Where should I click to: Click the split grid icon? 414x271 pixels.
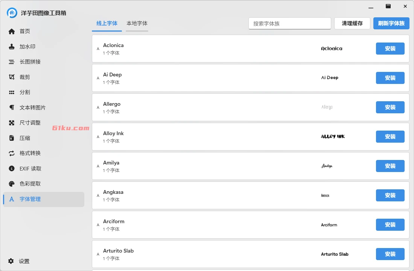(x=12, y=93)
